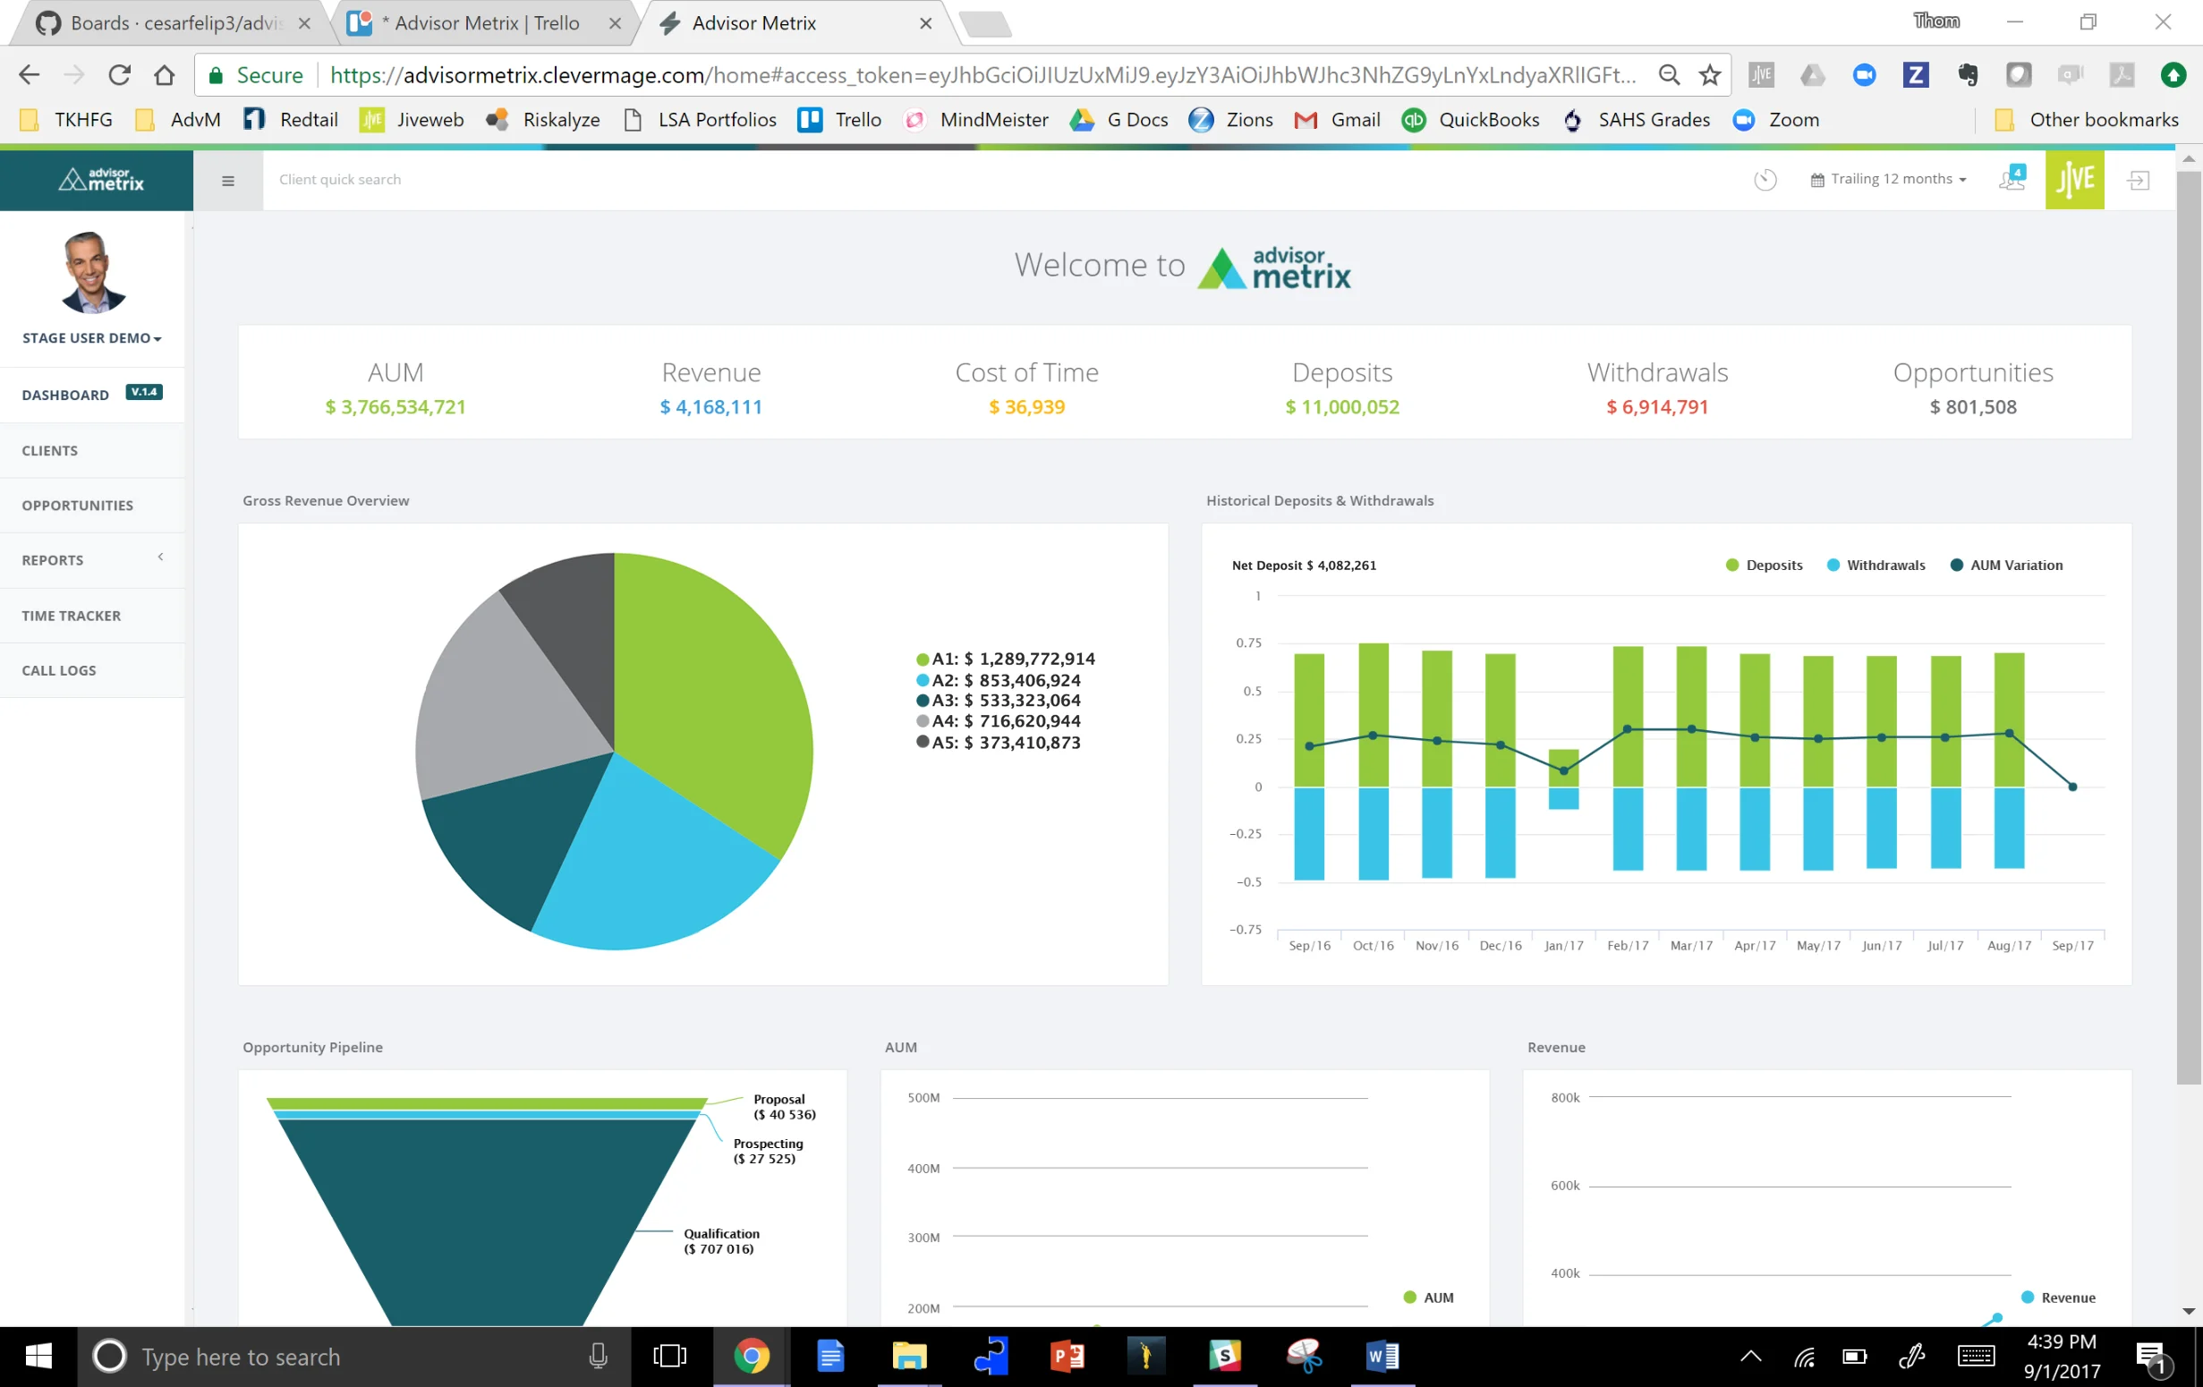Open Dashboard in the sidebar
2203x1387 pixels.
pos(91,395)
